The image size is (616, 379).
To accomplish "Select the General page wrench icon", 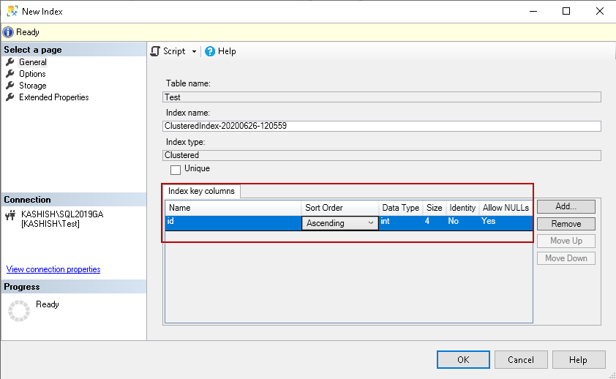I will point(10,62).
